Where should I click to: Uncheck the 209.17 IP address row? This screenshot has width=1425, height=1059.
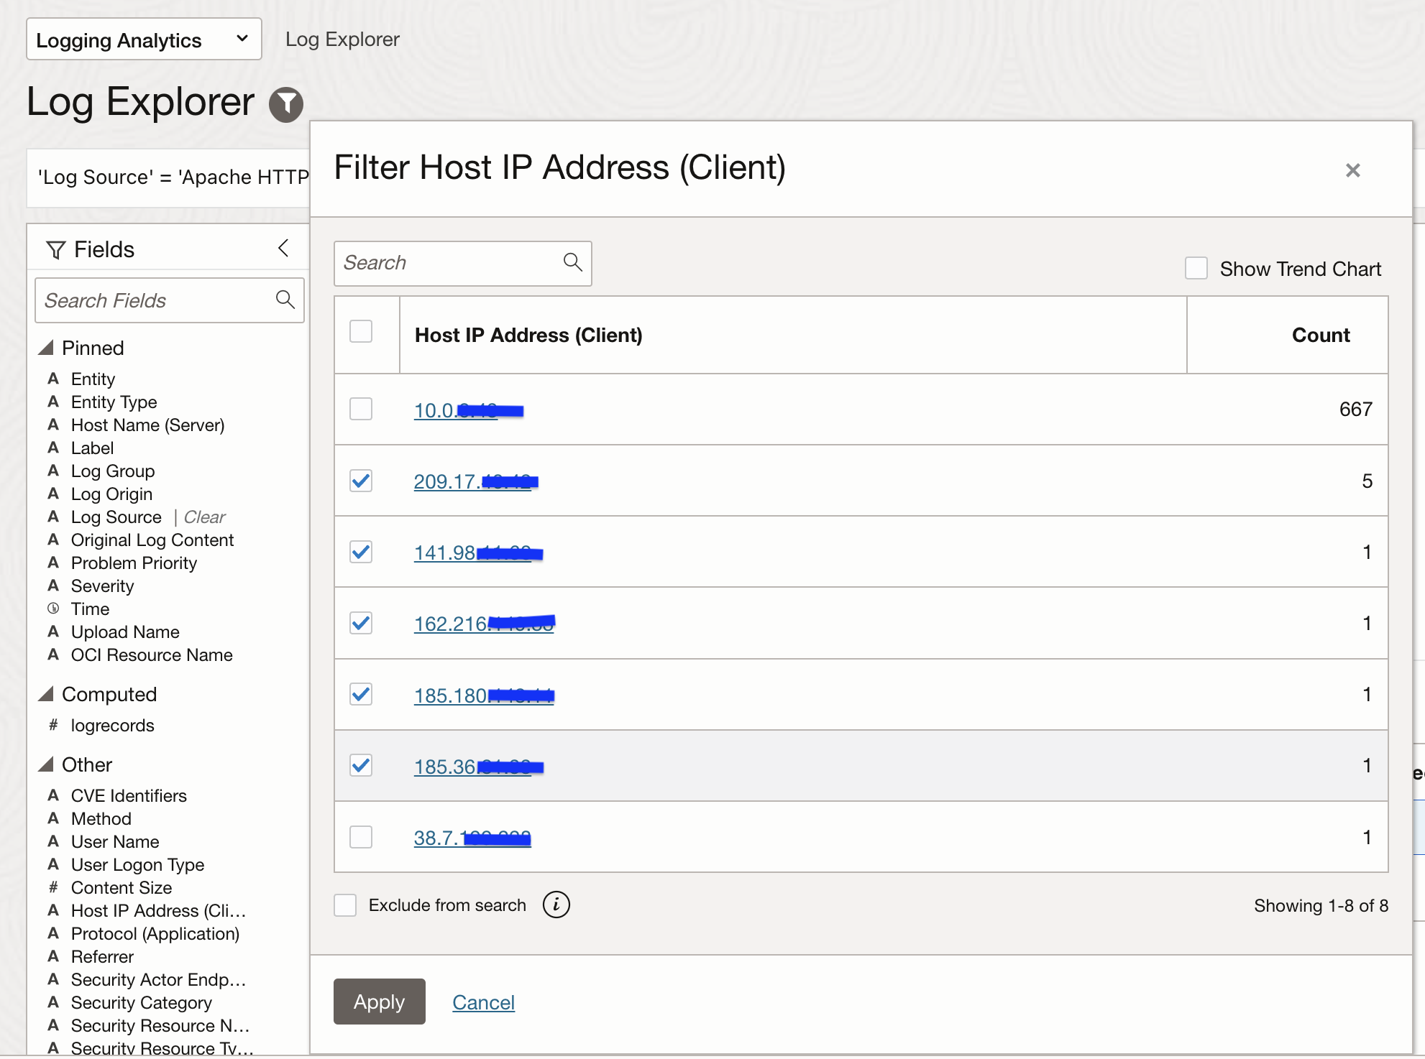[x=361, y=480]
